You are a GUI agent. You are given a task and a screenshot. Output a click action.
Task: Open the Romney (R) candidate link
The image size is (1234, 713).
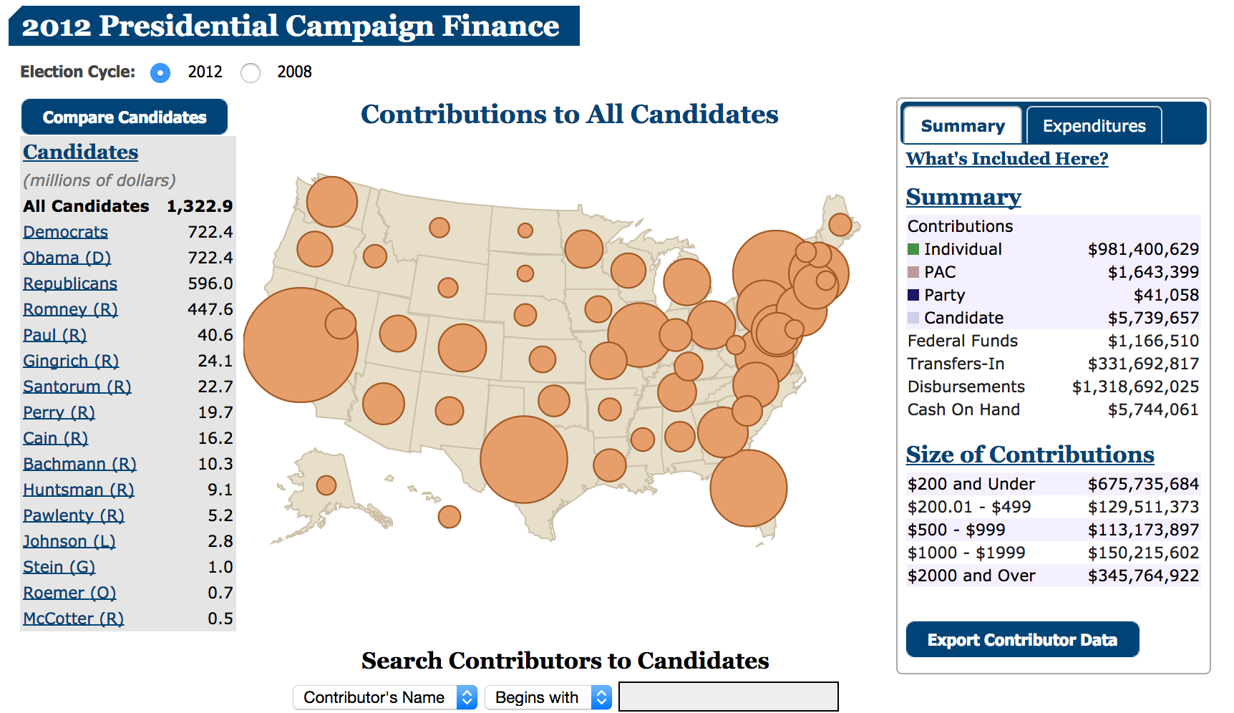70,309
